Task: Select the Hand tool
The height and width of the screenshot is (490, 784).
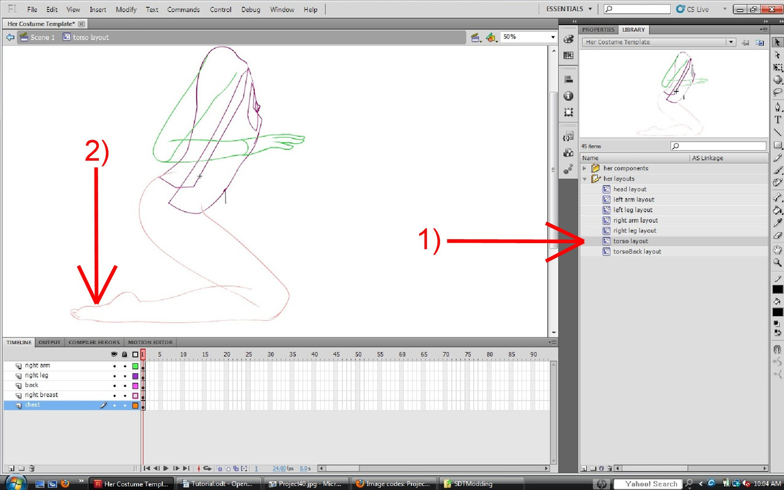Action: pos(777,249)
